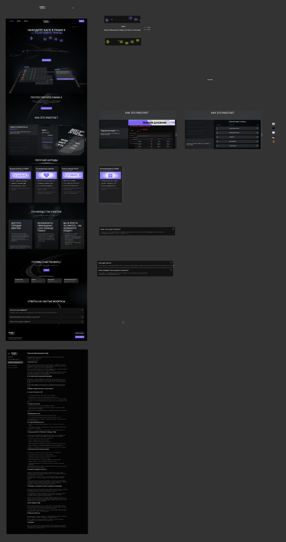Click the purple button under ГОТОВЫ УЧАСТВОВАТЬ?

47,270
